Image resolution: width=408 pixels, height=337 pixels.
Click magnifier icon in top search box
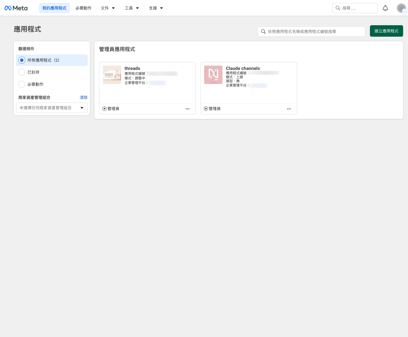pos(338,8)
